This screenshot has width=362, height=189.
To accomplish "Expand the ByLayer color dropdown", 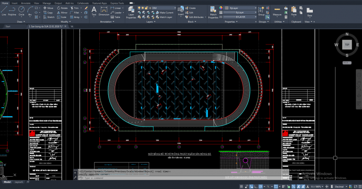I will (240, 8).
